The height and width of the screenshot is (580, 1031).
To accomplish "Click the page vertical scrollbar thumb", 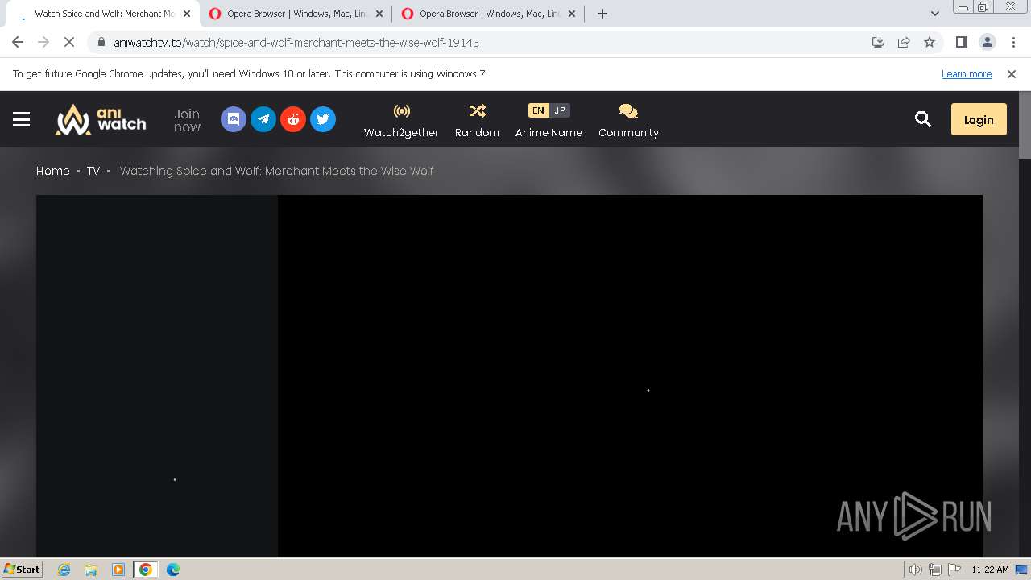I will tap(1025, 125).
